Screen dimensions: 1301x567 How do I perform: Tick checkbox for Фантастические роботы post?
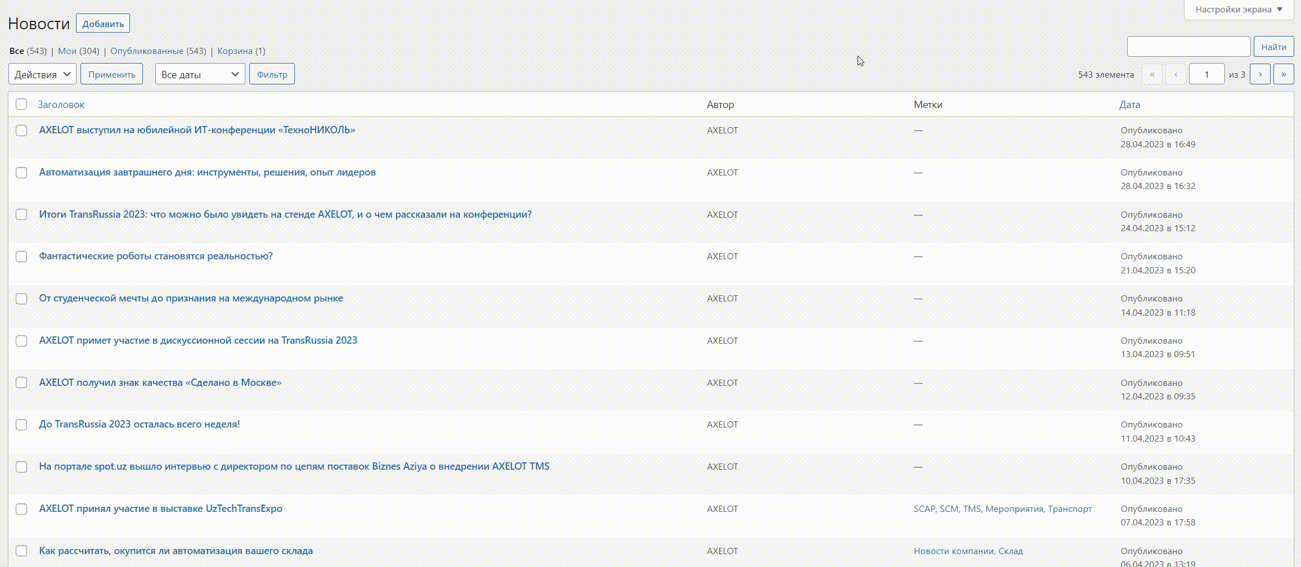[x=21, y=256]
